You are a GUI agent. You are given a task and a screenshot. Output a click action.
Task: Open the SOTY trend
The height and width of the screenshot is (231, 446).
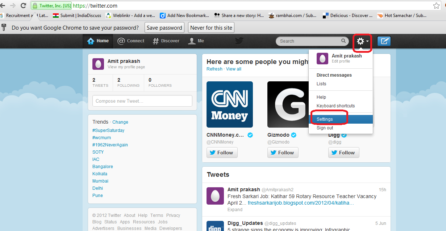(x=98, y=152)
